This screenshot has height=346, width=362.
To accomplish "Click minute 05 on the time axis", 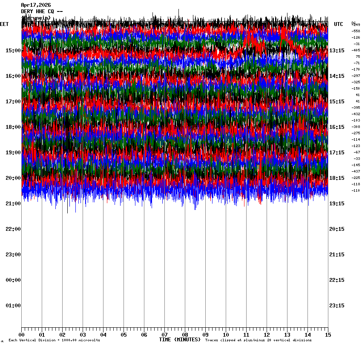I will tap(124, 335).
